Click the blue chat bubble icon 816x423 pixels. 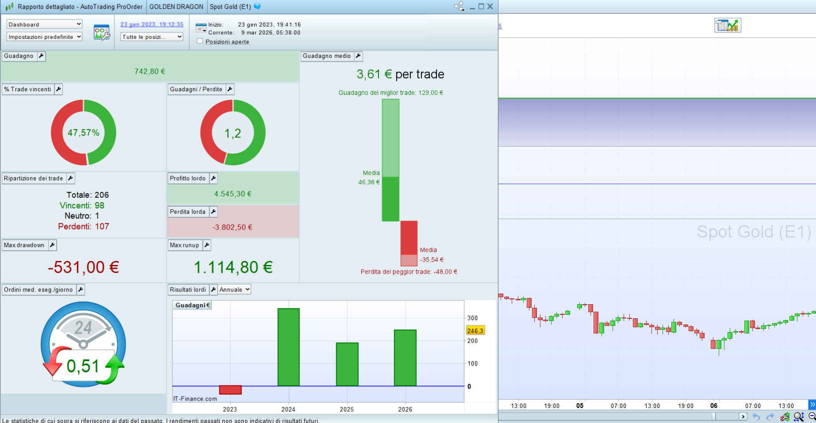[257, 7]
